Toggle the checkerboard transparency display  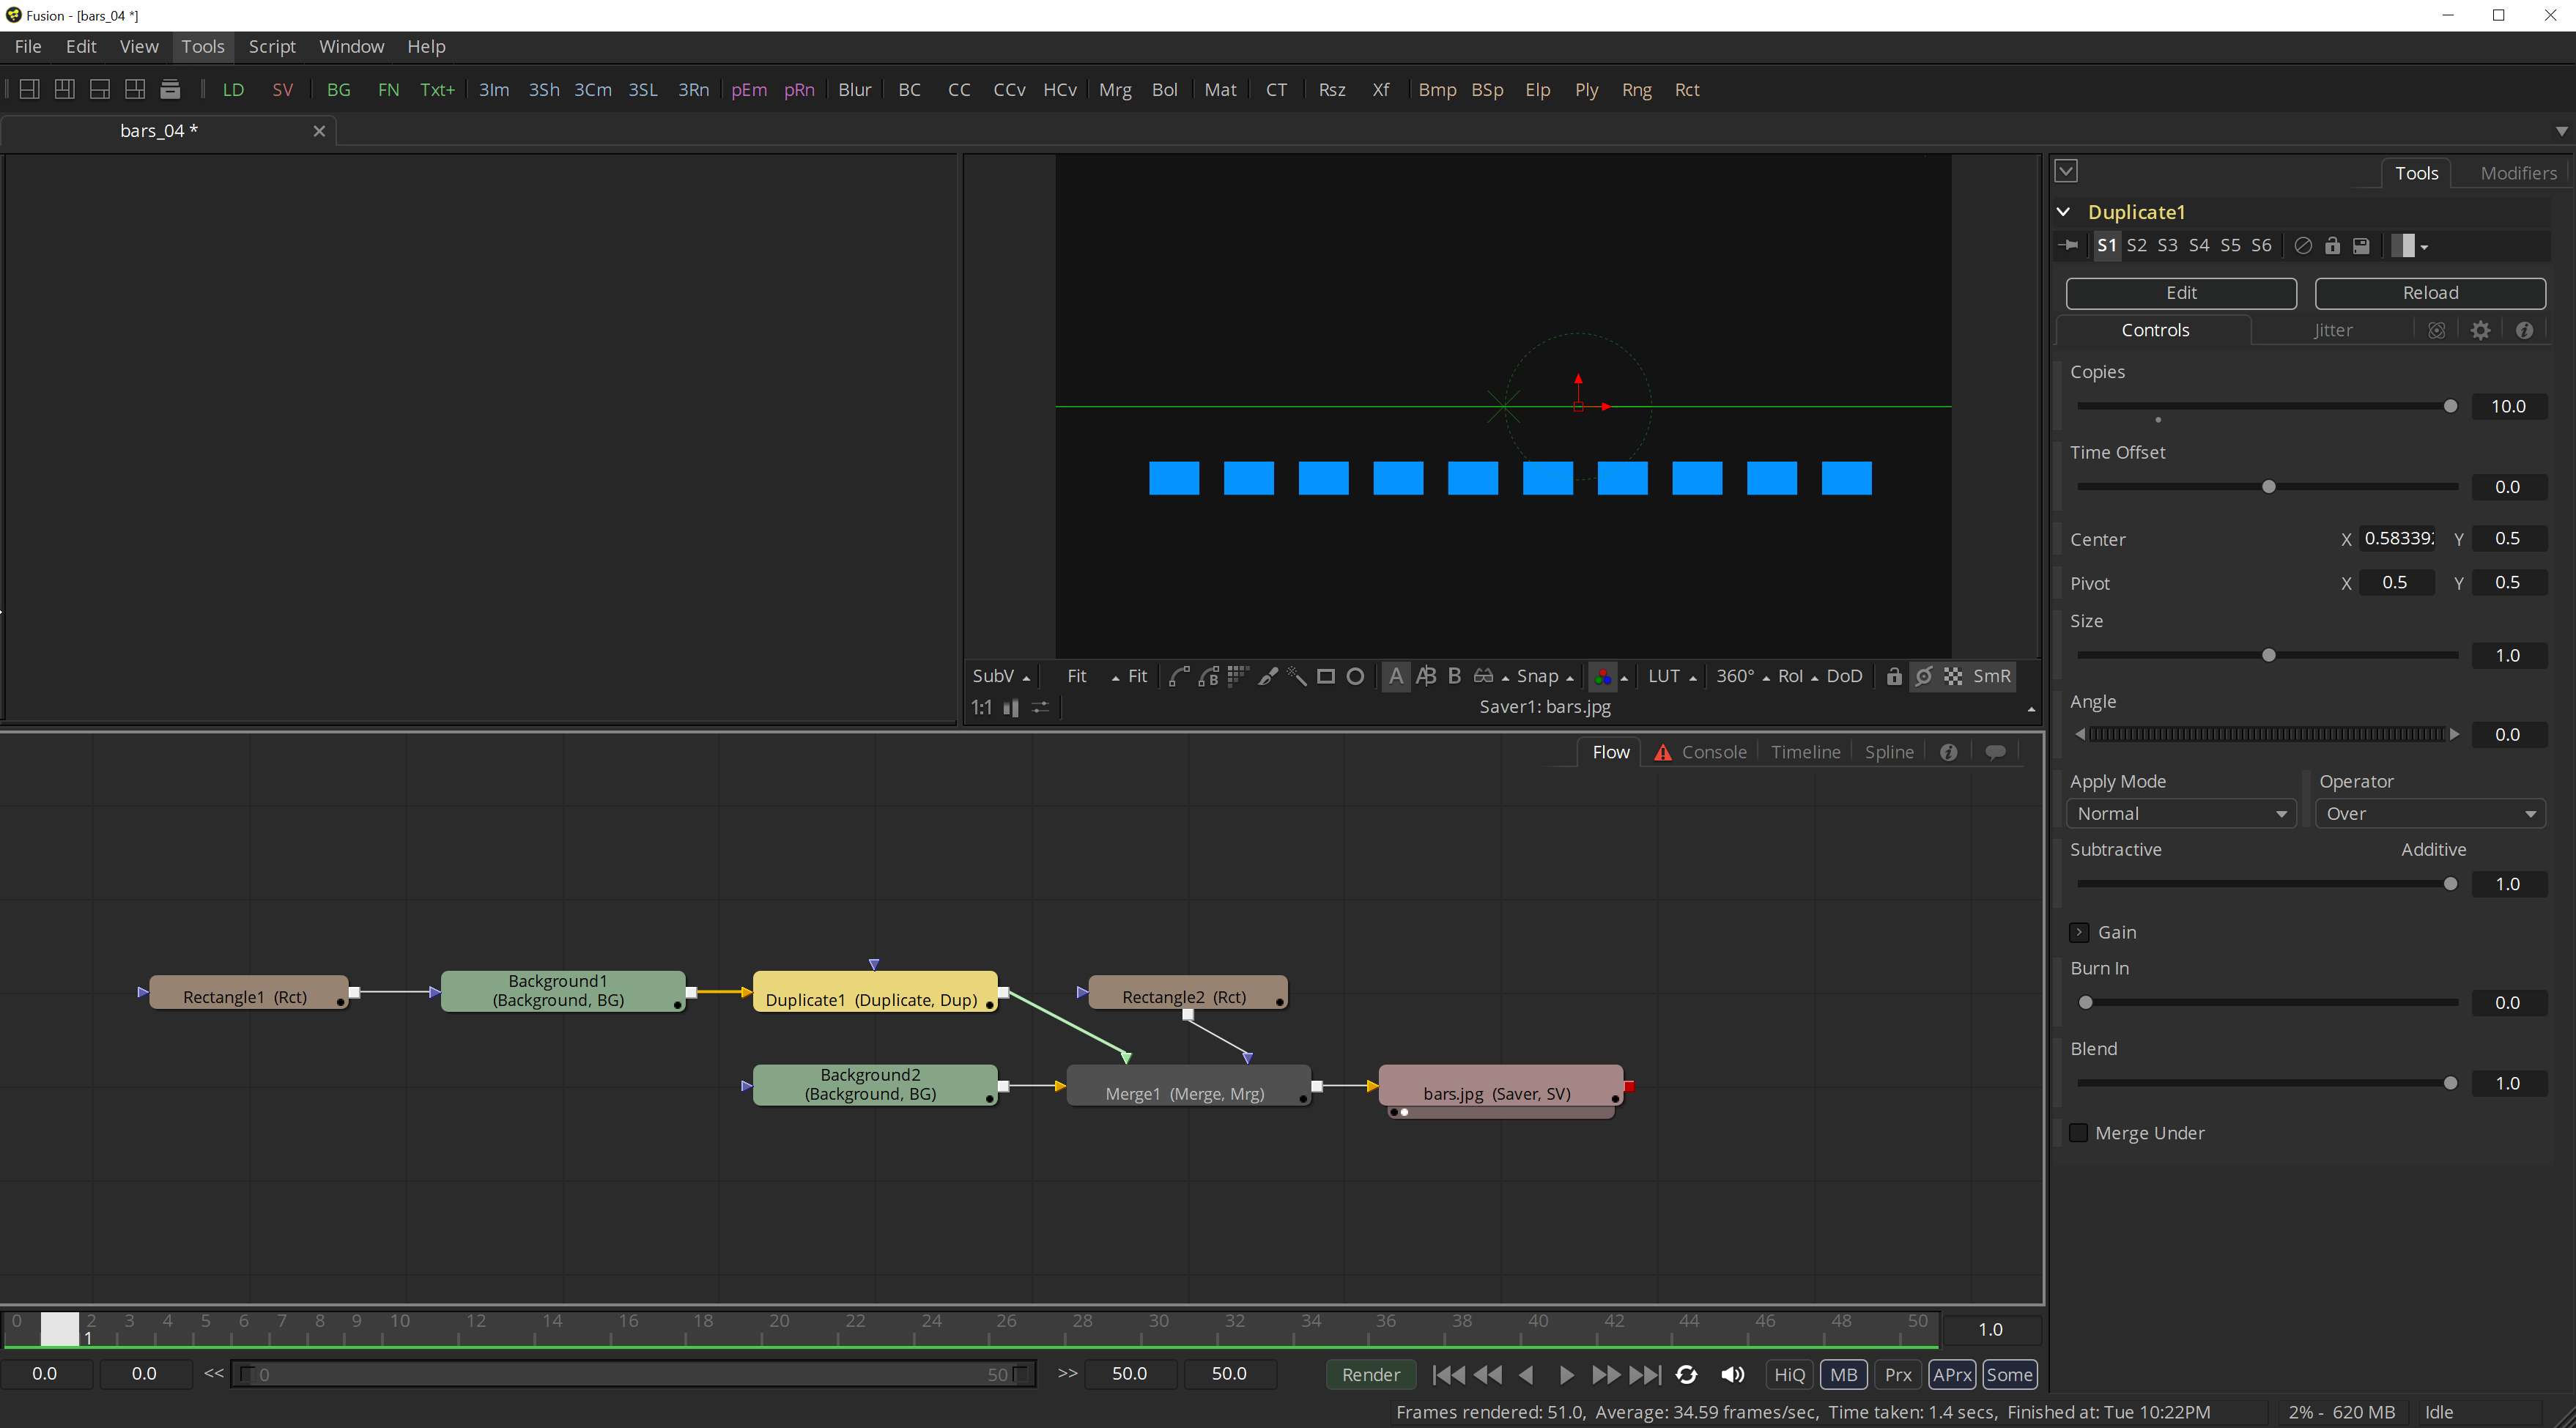1953,676
